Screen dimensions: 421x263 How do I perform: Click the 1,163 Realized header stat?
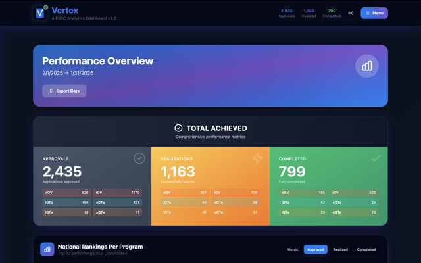click(309, 13)
